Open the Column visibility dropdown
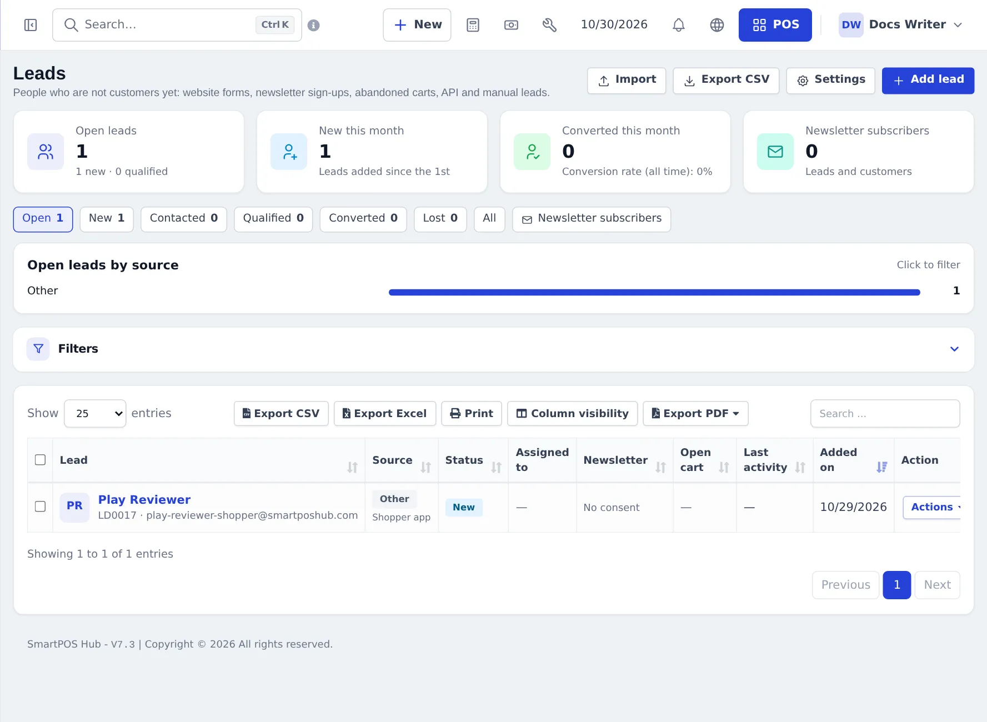The image size is (987, 722). 572,414
